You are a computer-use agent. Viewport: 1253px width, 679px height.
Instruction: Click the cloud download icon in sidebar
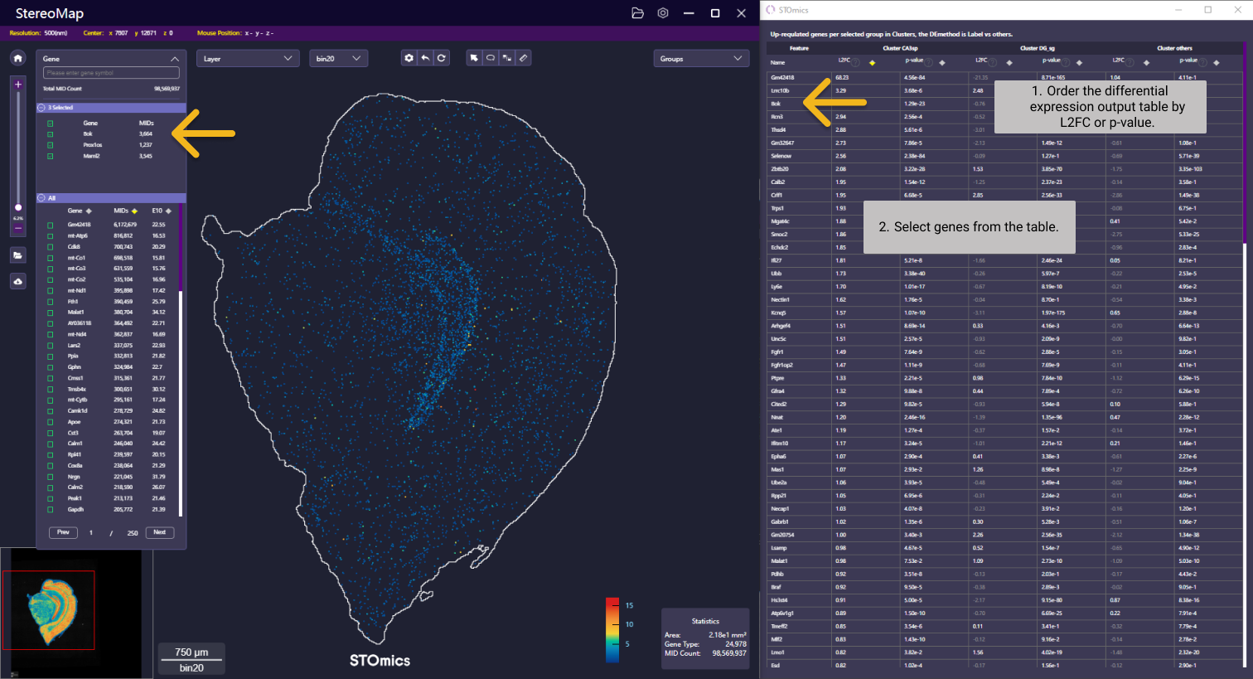(x=18, y=282)
